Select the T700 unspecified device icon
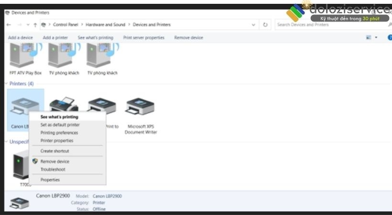The image size is (392, 215). point(21,164)
